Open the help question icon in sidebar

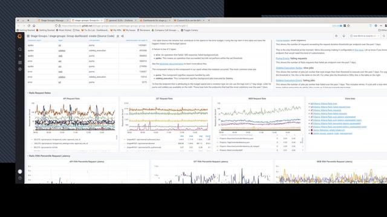tap(20, 178)
